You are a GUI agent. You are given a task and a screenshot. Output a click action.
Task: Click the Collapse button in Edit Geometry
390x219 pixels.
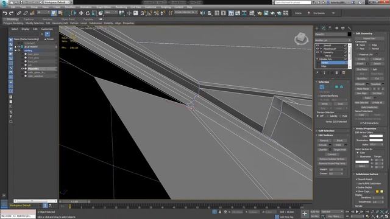pos(377,59)
